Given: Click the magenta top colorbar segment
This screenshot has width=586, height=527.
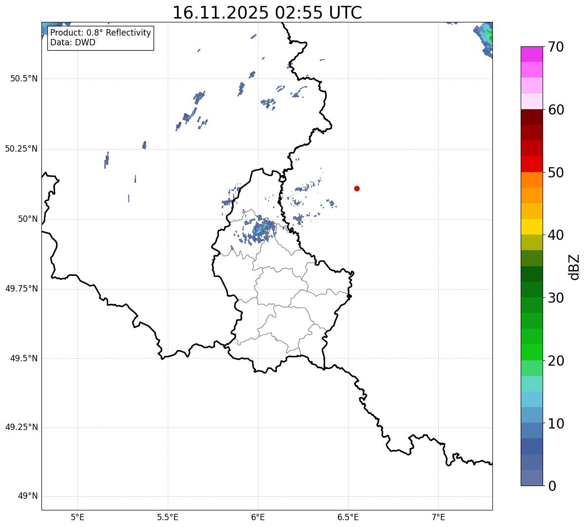Looking at the screenshot, I should [531, 54].
